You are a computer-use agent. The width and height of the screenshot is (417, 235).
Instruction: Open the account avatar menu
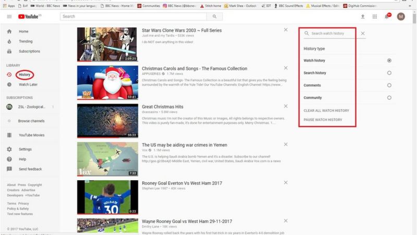tap(401, 17)
